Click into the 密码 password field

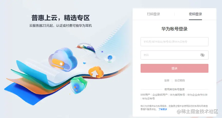(x=175, y=55)
